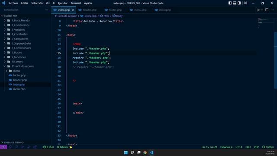Open editor more actions ellipsis

[x=272, y=10]
